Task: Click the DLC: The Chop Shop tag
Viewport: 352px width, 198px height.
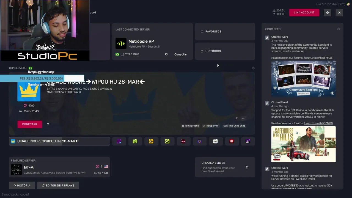Action: [234, 126]
